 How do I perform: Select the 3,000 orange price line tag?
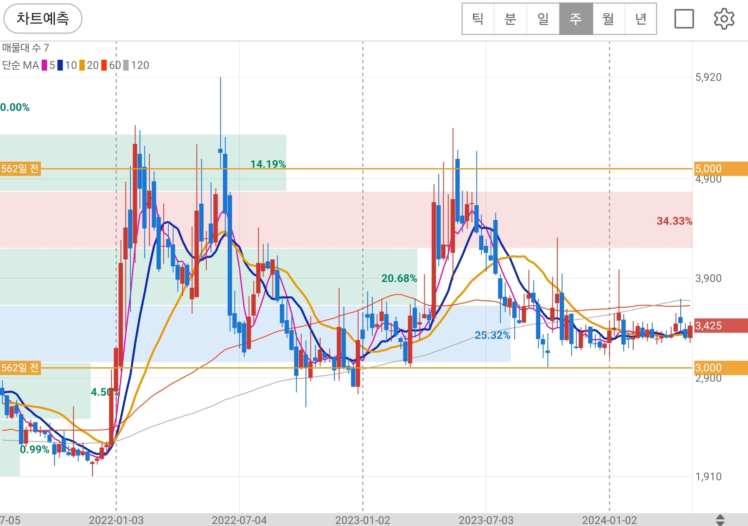pyautogui.click(x=721, y=368)
